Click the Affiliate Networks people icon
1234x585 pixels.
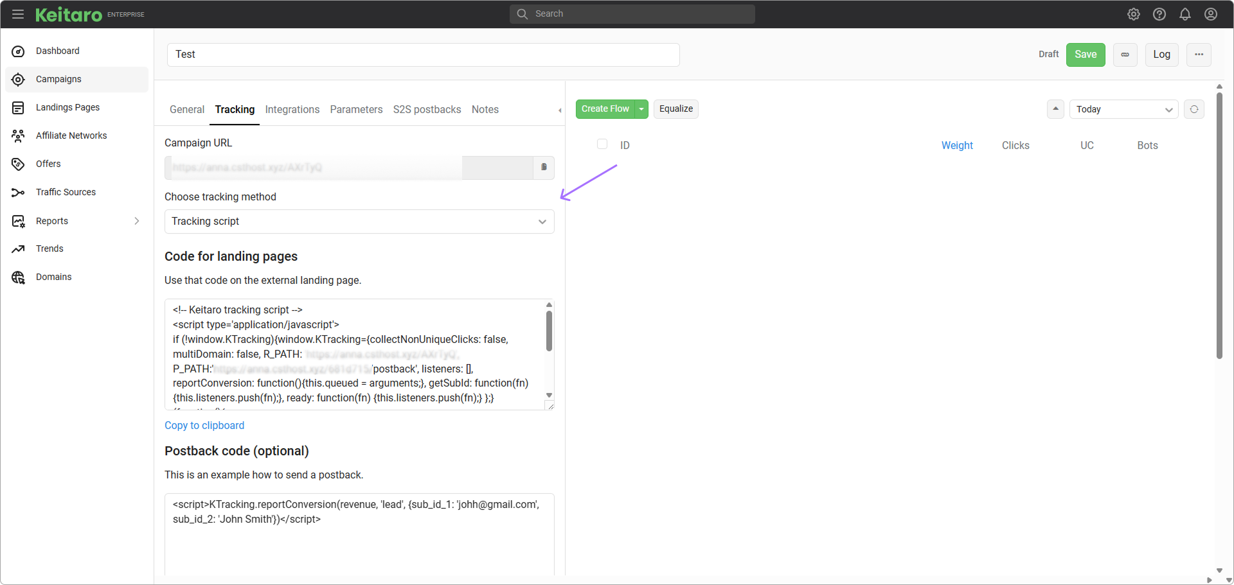(19, 136)
